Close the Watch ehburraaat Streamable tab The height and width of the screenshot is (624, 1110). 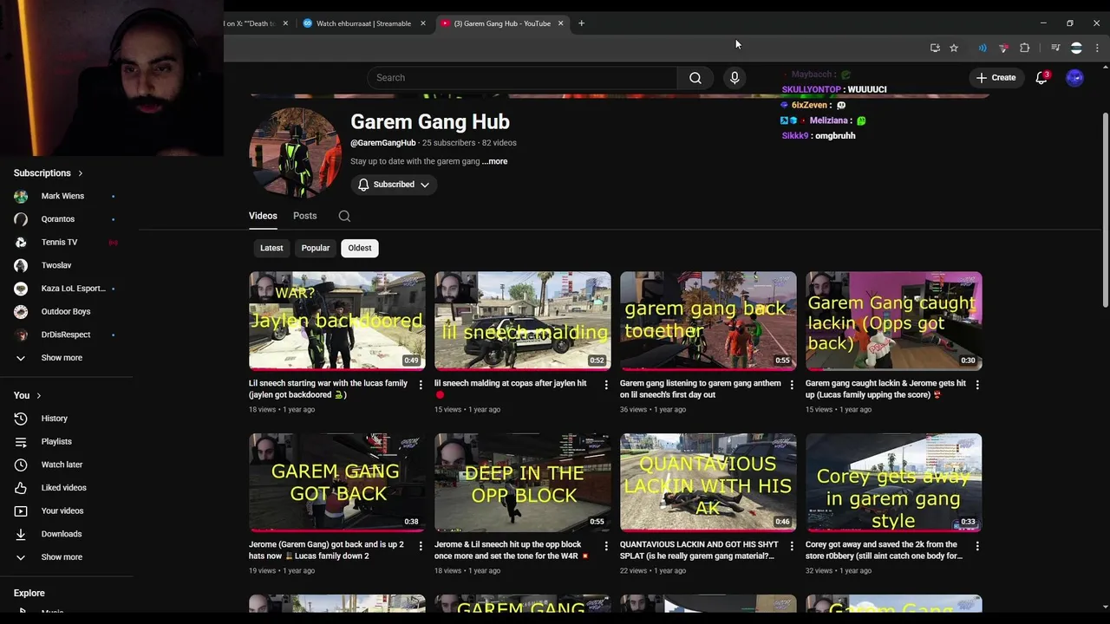point(423,23)
